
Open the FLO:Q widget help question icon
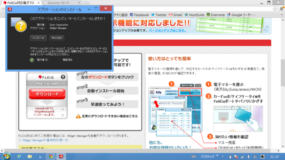coord(63,77)
